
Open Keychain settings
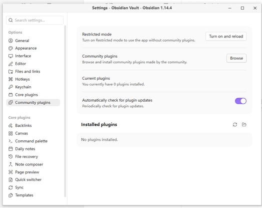[x=33, y=87]
